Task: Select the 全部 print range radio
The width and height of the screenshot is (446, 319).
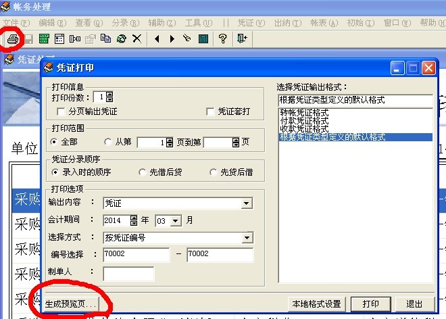Action: pyautogui.click(x=54, y=142)
